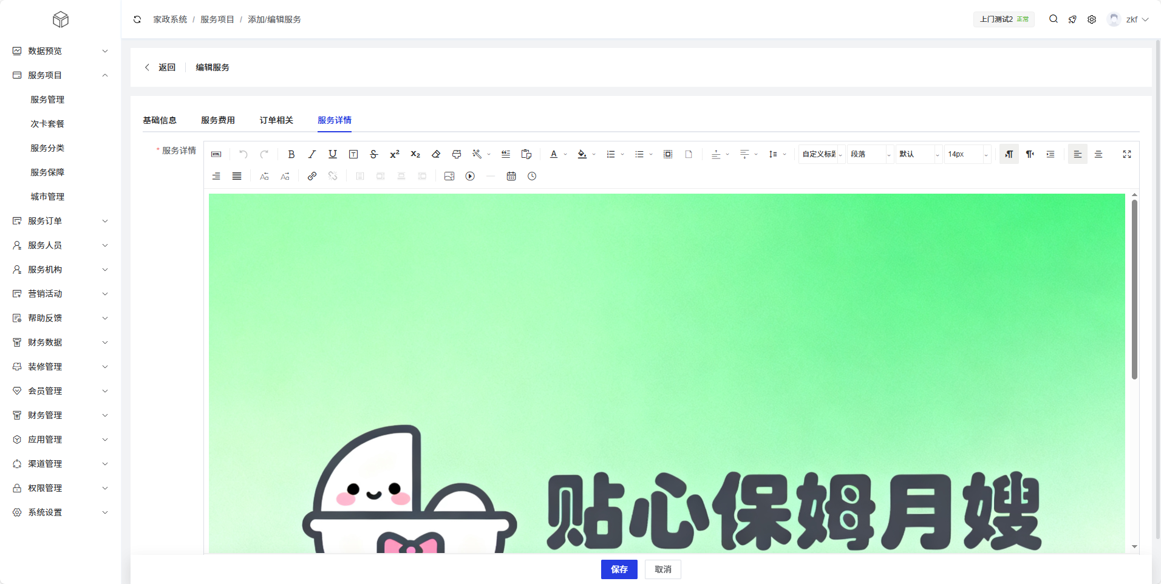Open 次卡套餐 in the sidebar
Viewport: 1161px width, 584px height.
click(47, 124)
